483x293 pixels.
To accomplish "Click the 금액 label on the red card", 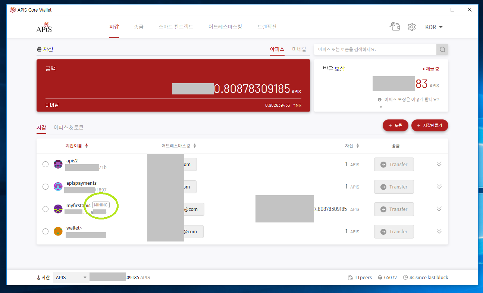I will (50, 69).
